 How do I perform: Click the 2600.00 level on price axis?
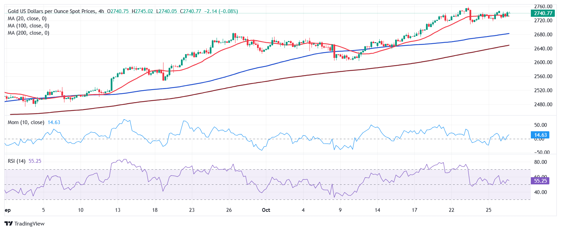point(543,62)
